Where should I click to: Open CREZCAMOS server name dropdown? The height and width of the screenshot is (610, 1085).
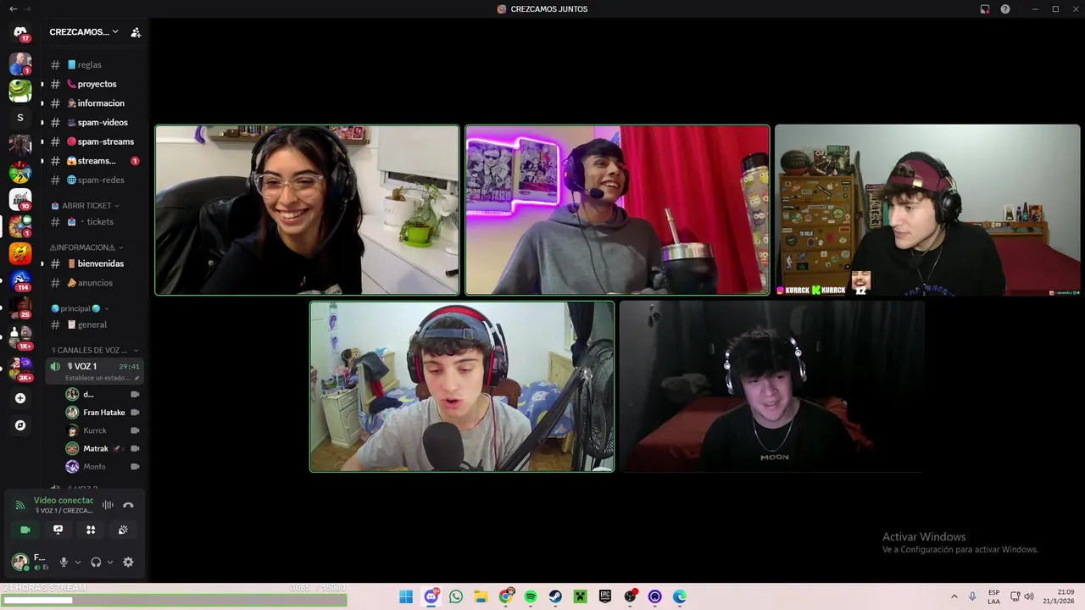pyautogui.click(x=84, y=32)
